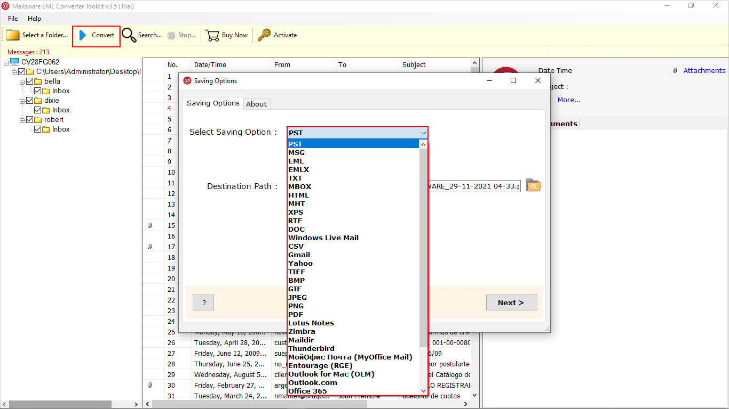Close the Saving Options dialog

[x=538, y=80]
